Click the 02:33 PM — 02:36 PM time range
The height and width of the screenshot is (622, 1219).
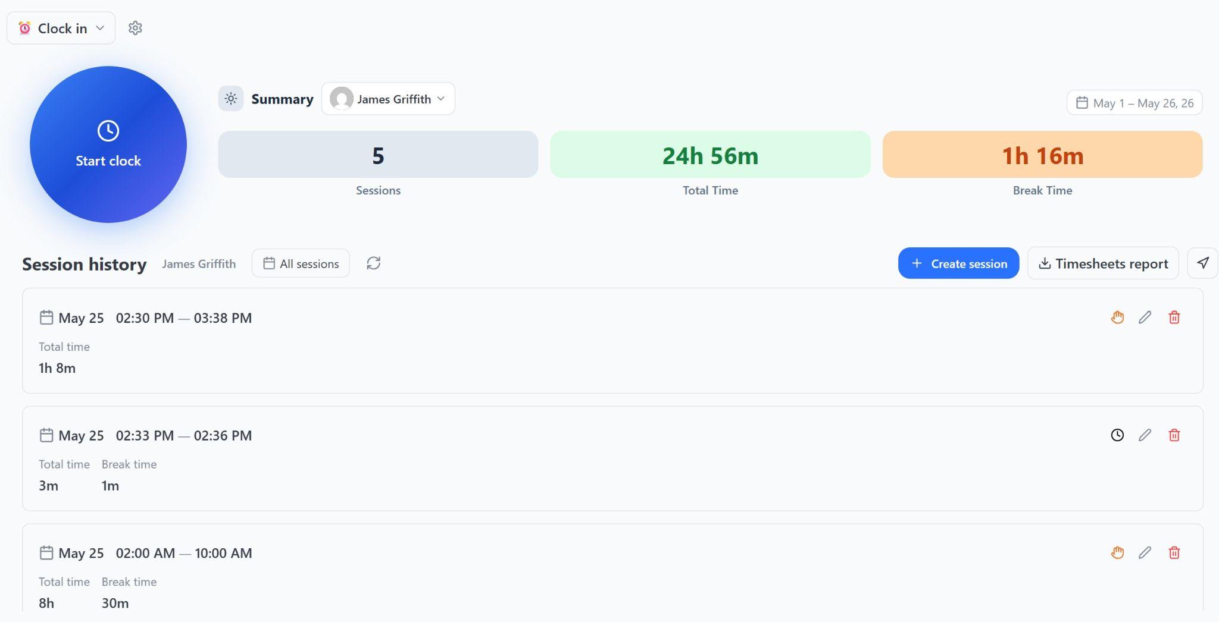(x=184, y=436)
